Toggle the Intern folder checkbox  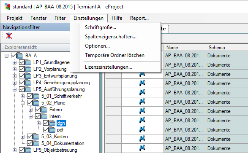pyautogui.click(x=38, y=116)
